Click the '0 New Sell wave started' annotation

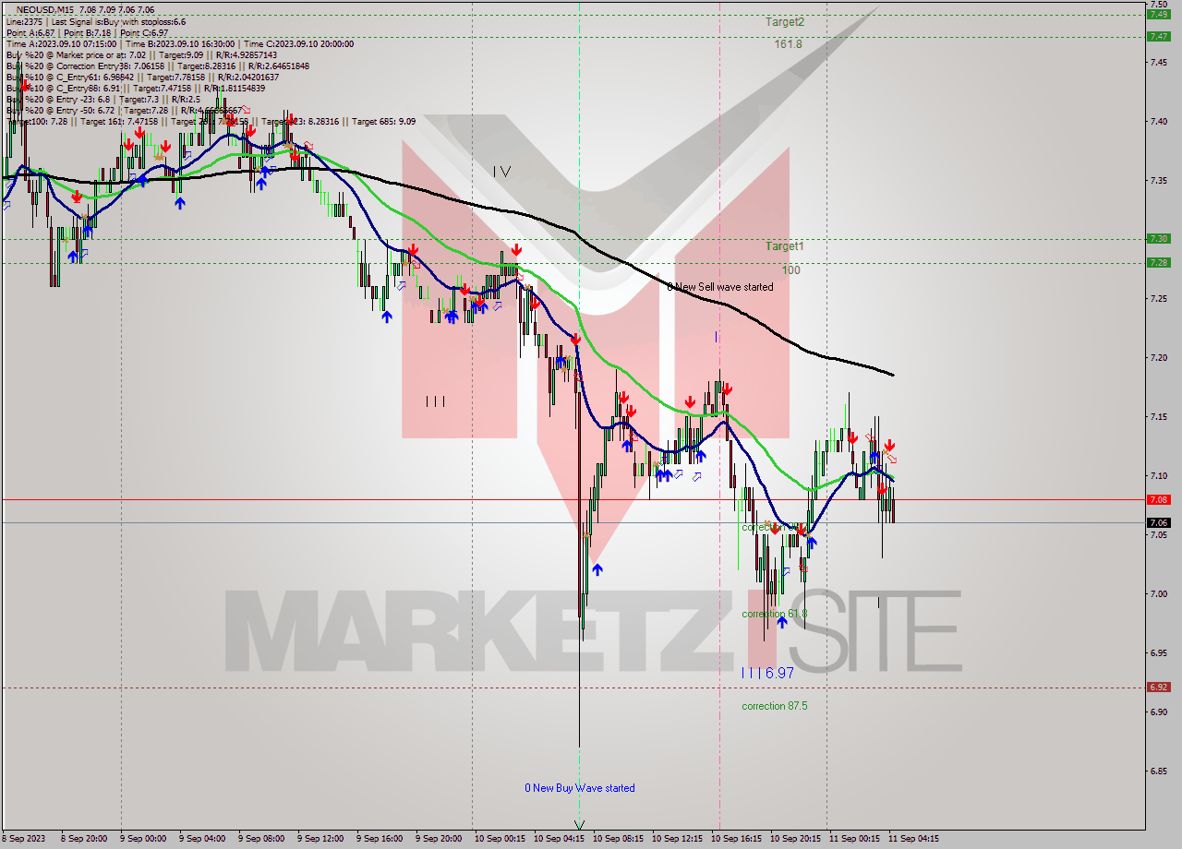tap(720, 287)
